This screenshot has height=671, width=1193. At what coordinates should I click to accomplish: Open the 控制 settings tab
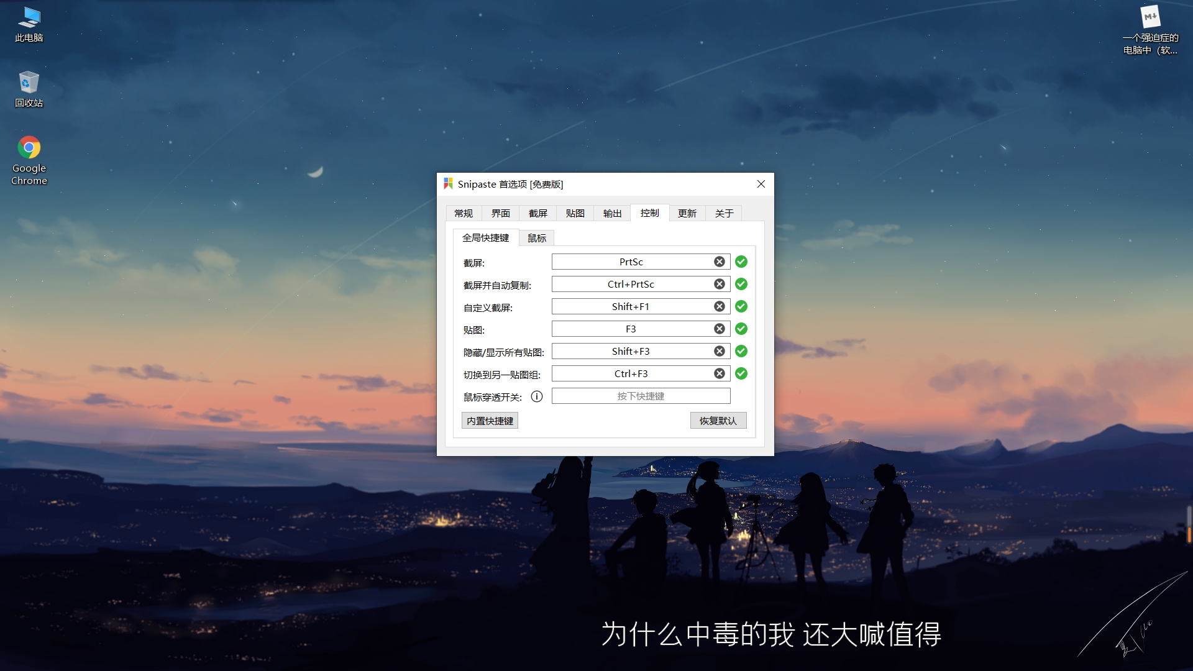click(650, 213)
